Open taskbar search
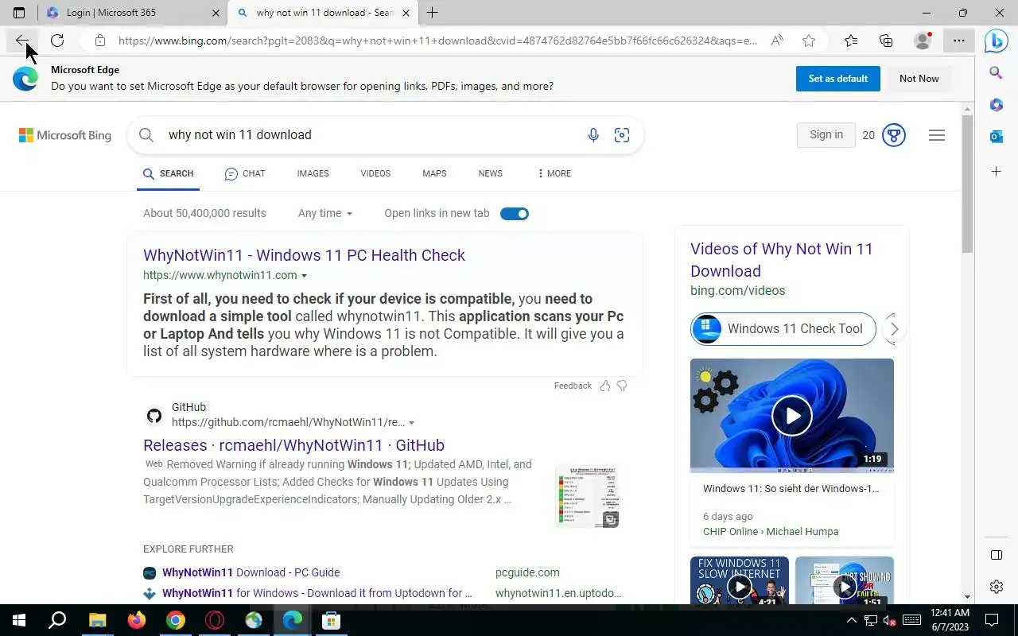This screenshot has width=1018, height=636. [57, 620]
